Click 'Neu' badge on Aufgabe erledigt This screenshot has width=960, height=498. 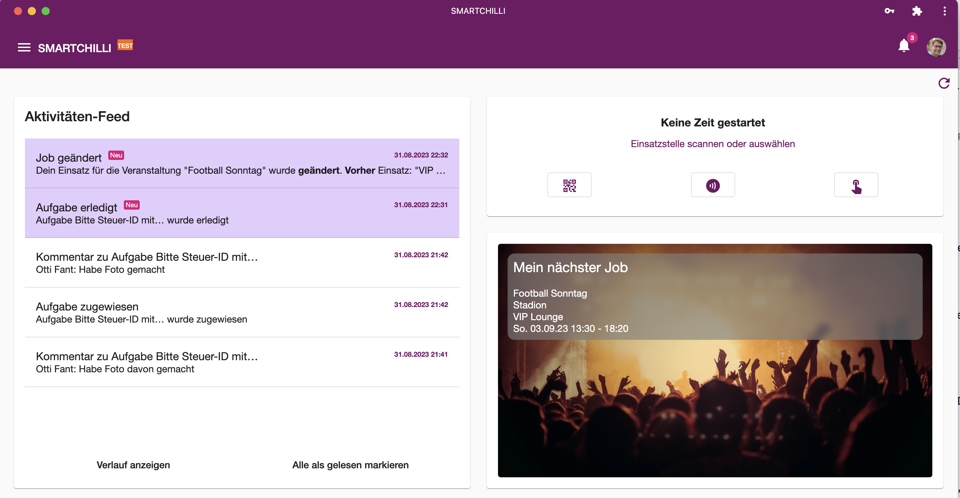coord(131,205)
